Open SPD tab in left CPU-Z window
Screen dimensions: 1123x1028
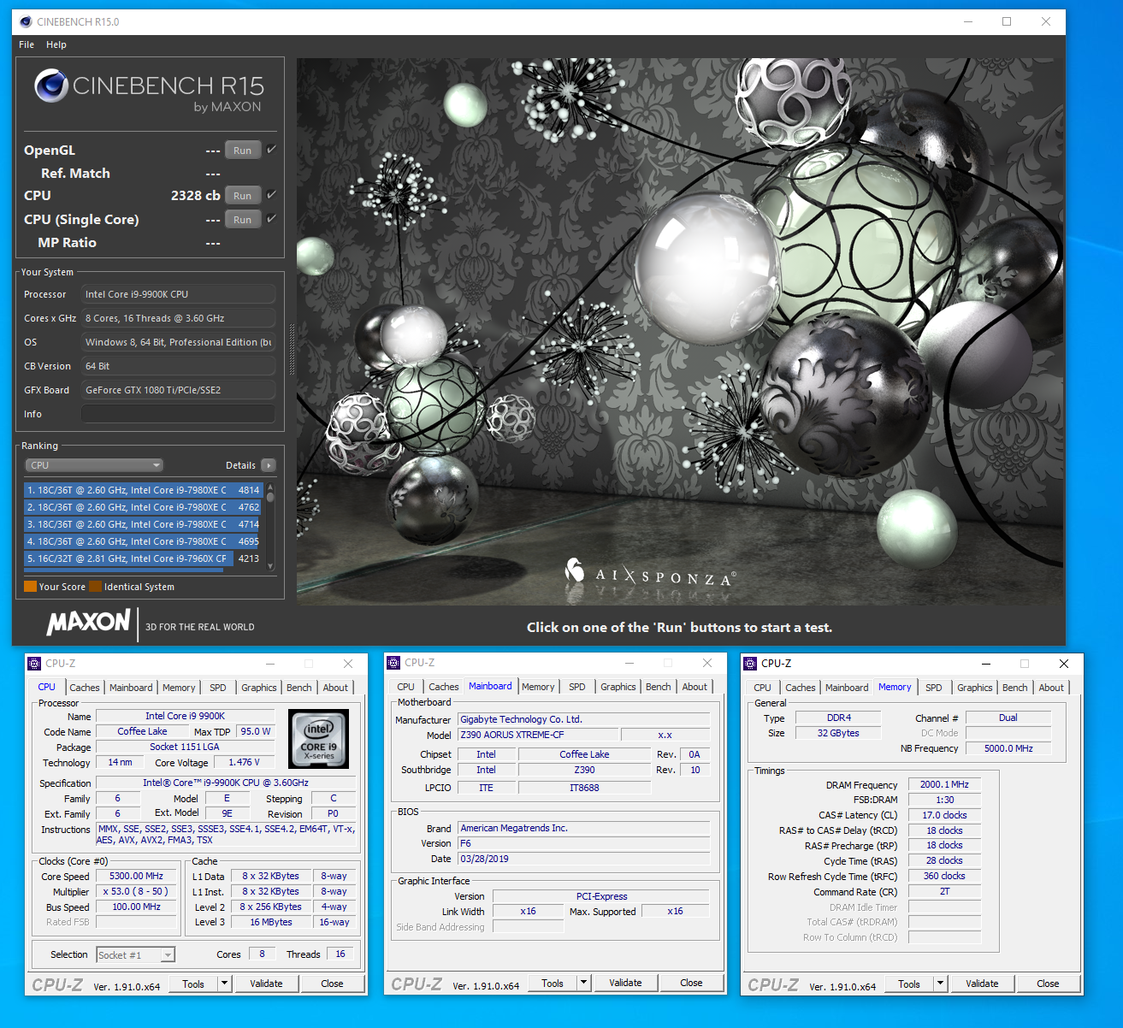click(218, 688)
